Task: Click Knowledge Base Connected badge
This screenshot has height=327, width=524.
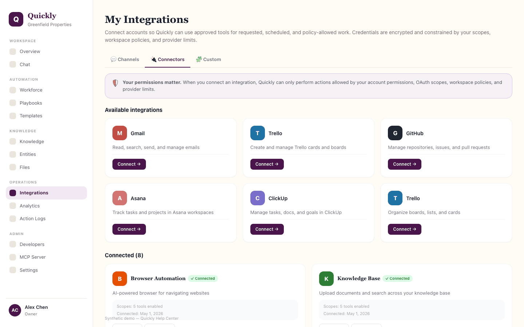Action: (x=397, y=279)
